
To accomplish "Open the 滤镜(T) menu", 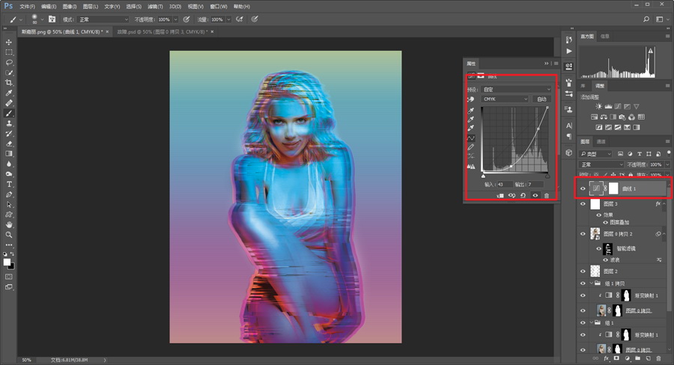I will point(155,7).
